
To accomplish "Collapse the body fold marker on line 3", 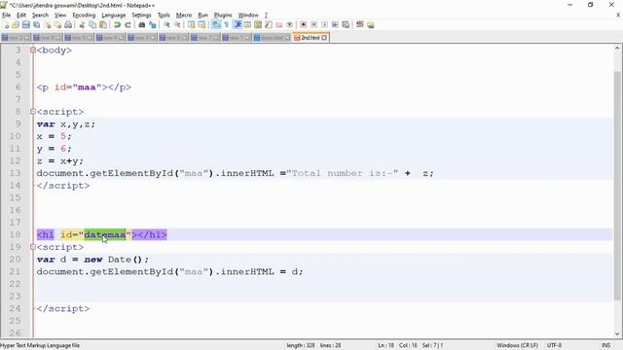I will pyautogui.click(x=33, y=51).
